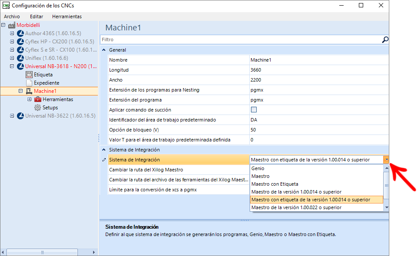Viewport: 418px width, 256px height.
Task: Expand the Cyflex S e SR node
Action: coord(12,50)
